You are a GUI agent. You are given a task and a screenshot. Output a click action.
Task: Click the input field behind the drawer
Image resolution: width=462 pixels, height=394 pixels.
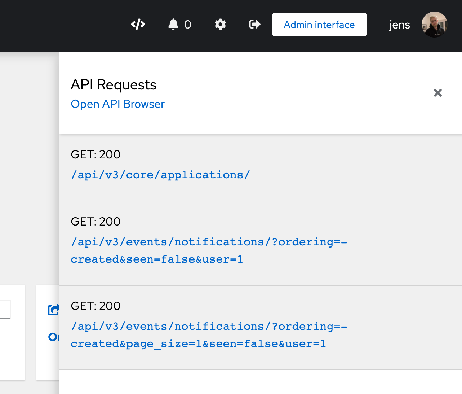point(5,310)
